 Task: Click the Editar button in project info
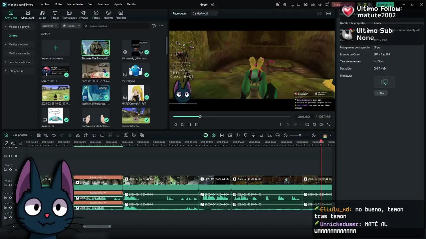(381, 93)
